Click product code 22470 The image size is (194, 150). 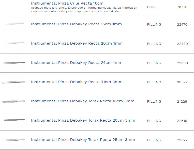click(x=182, y=25)
